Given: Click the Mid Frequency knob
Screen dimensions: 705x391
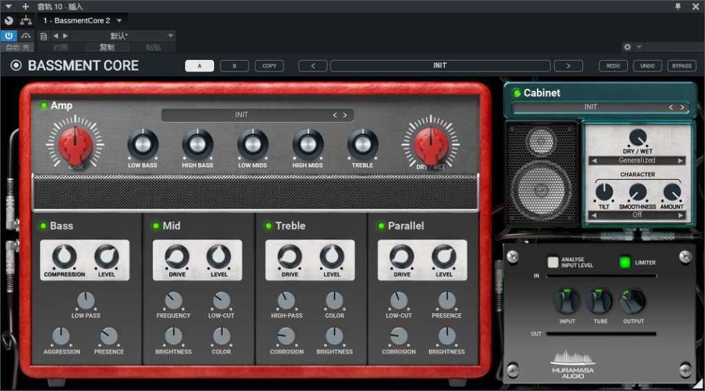Looking at the screenshot, I should click(x=173, y=301).
